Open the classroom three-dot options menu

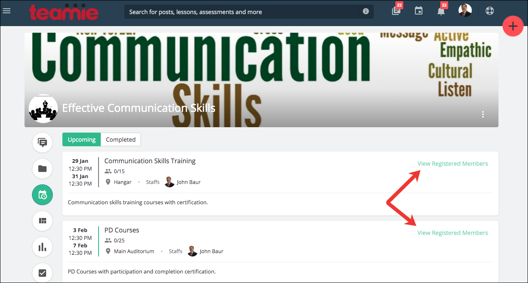[483, 114]
